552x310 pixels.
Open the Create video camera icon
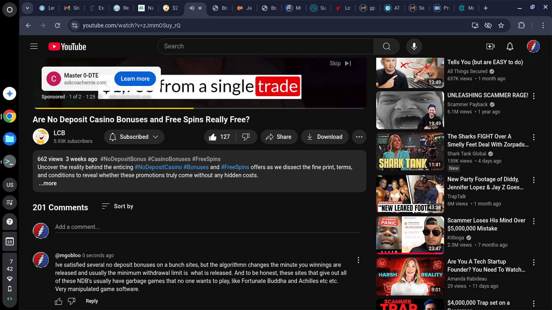(491, 46)
